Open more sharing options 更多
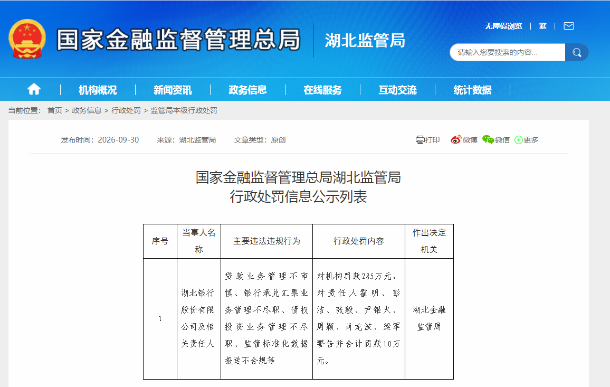The width and height of the screenshot is (610, 387). click(526, 140)
